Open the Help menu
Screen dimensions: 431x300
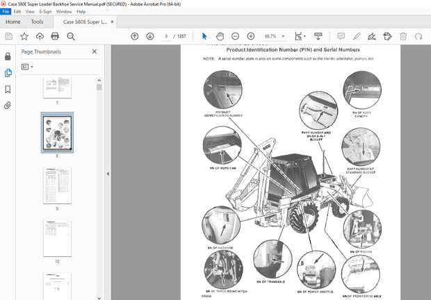point(81,12)
